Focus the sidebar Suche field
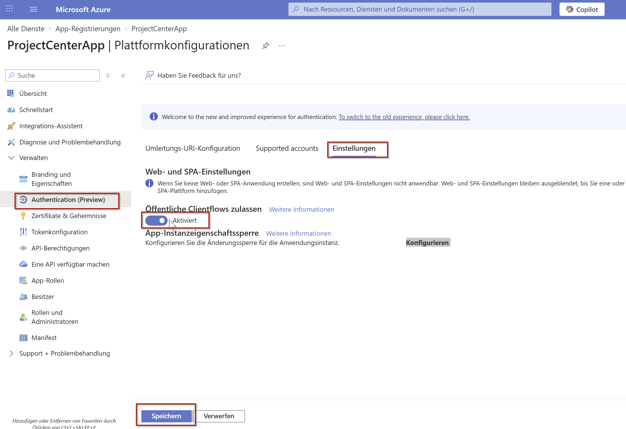The width and height of the screenshot is (626, 429). coord(52,75)
